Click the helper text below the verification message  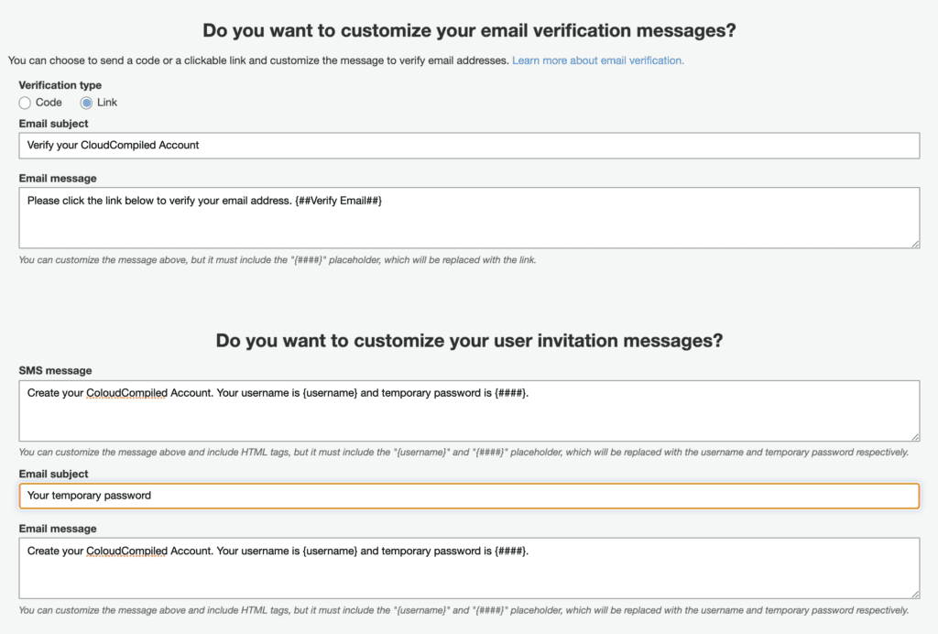[273, 259]
